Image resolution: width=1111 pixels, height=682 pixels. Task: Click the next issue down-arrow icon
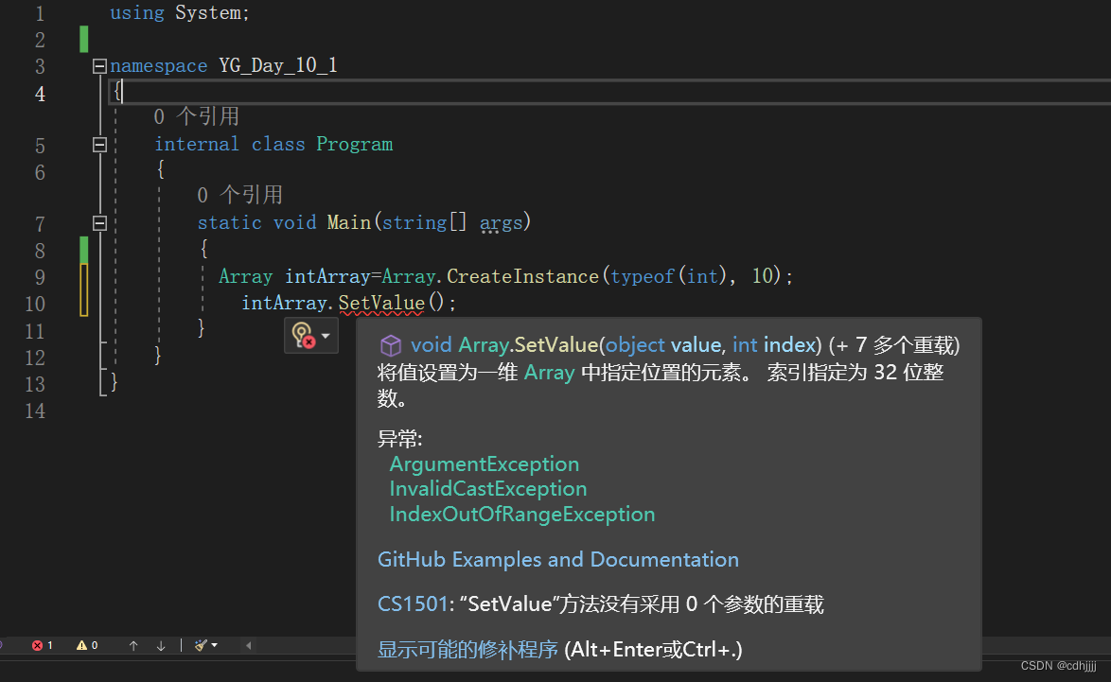tap(161, 645)
